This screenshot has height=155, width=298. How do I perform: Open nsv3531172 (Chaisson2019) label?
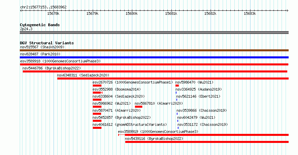(203, 124)
